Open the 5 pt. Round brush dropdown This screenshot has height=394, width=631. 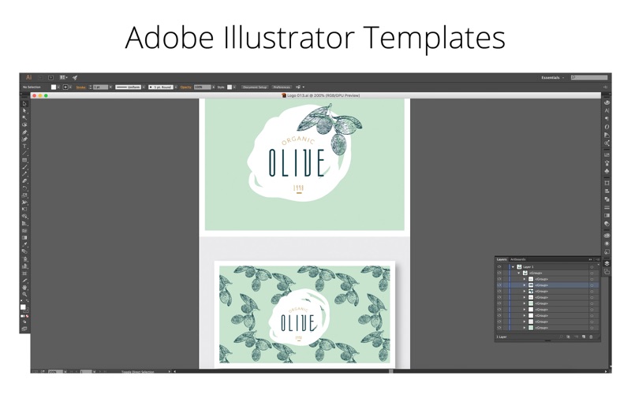point(175,87)
